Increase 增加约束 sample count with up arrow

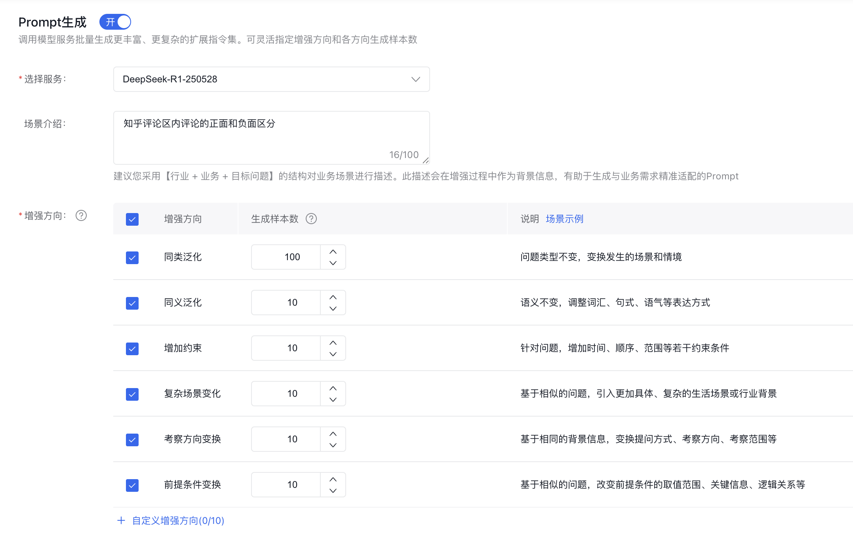click(x=333, y=343)
